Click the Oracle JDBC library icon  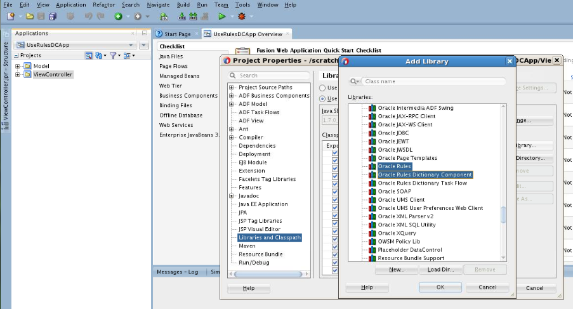(x=372, y=133)
